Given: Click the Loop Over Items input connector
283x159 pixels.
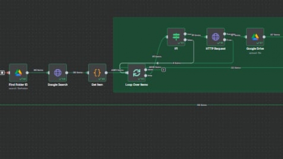Looking at the screenshot, I should coord(127,73).
